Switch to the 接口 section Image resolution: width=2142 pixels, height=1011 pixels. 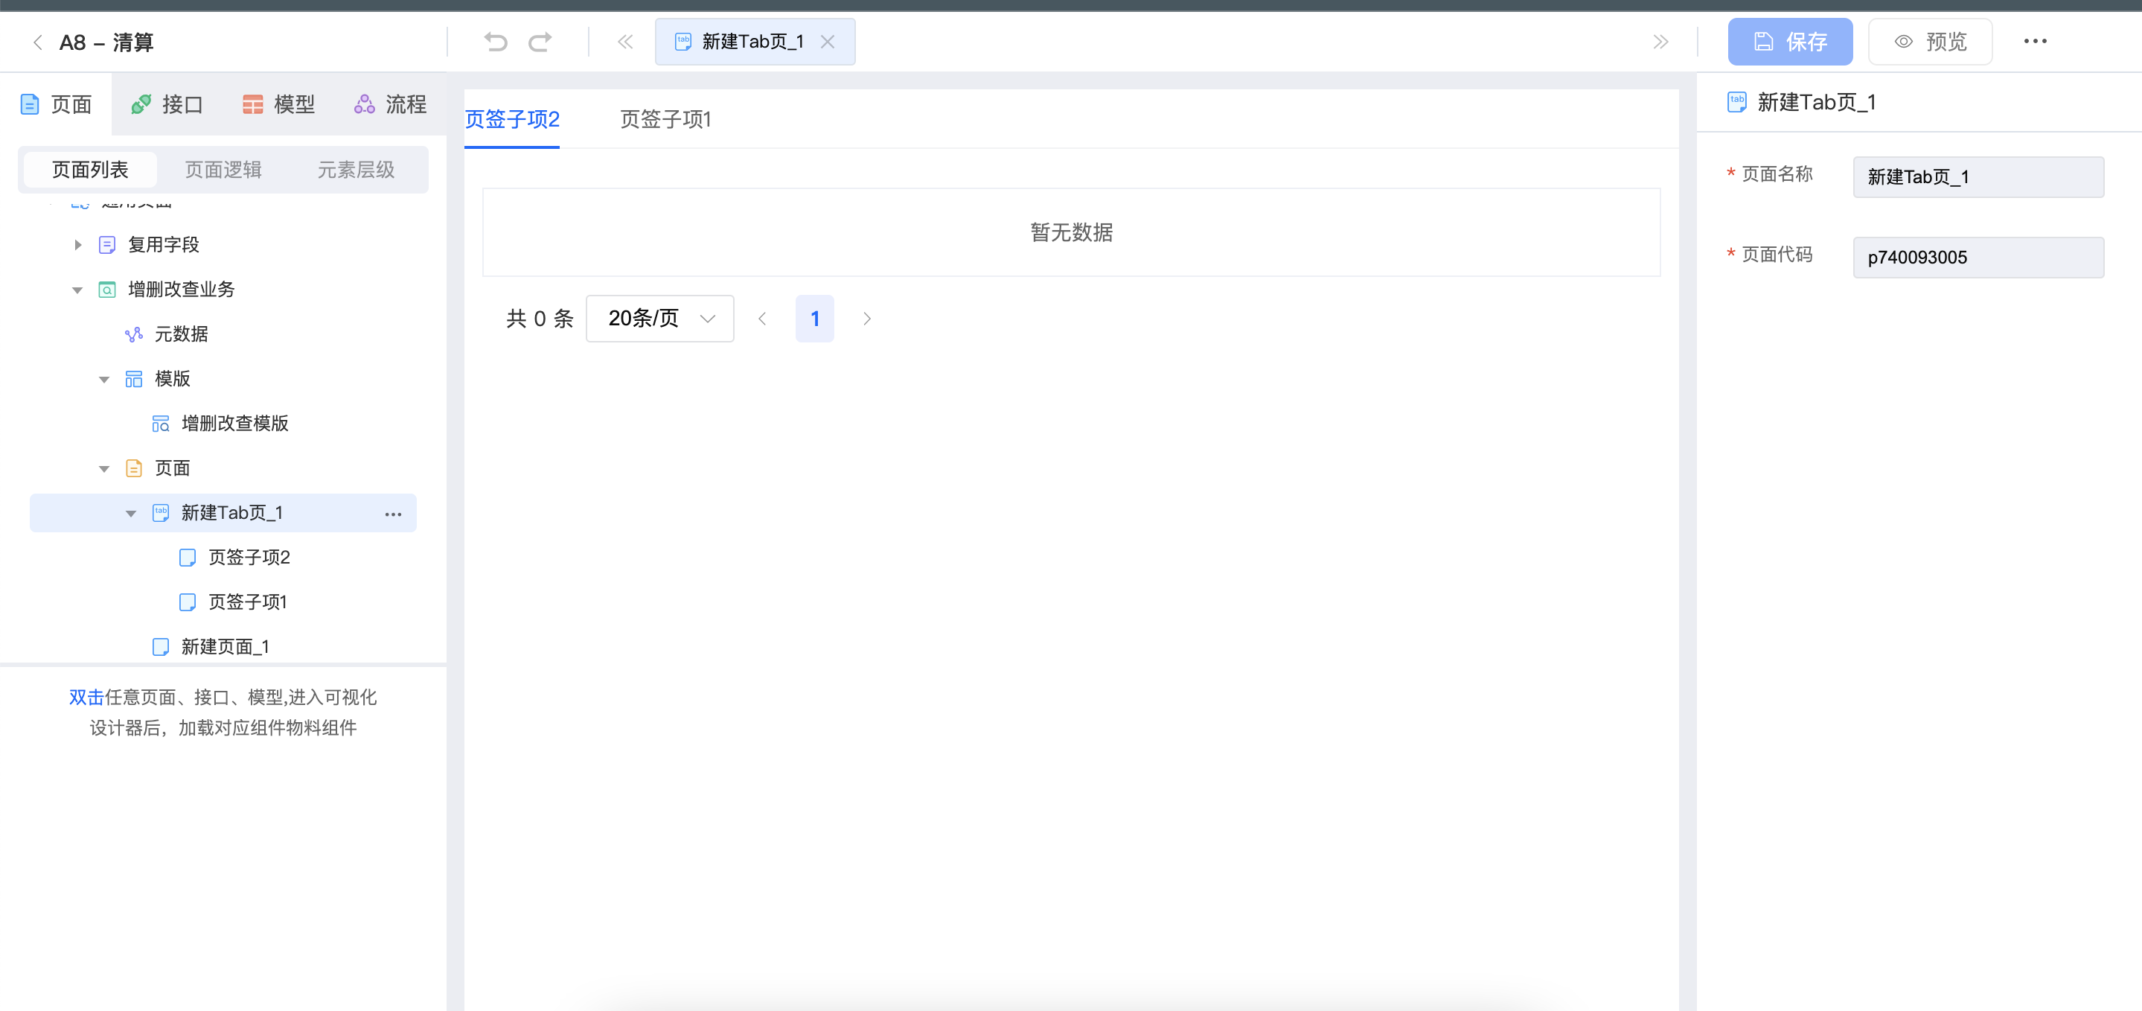[x=167, y=104]
